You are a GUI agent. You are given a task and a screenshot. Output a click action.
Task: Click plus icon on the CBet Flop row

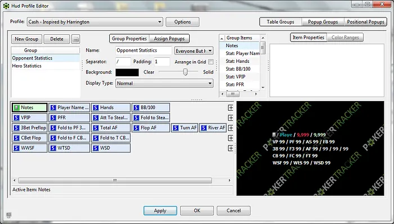pyautogui.click(x=230, y=138)
